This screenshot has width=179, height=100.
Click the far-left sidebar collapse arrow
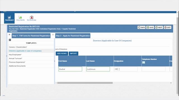pos(7,56)
